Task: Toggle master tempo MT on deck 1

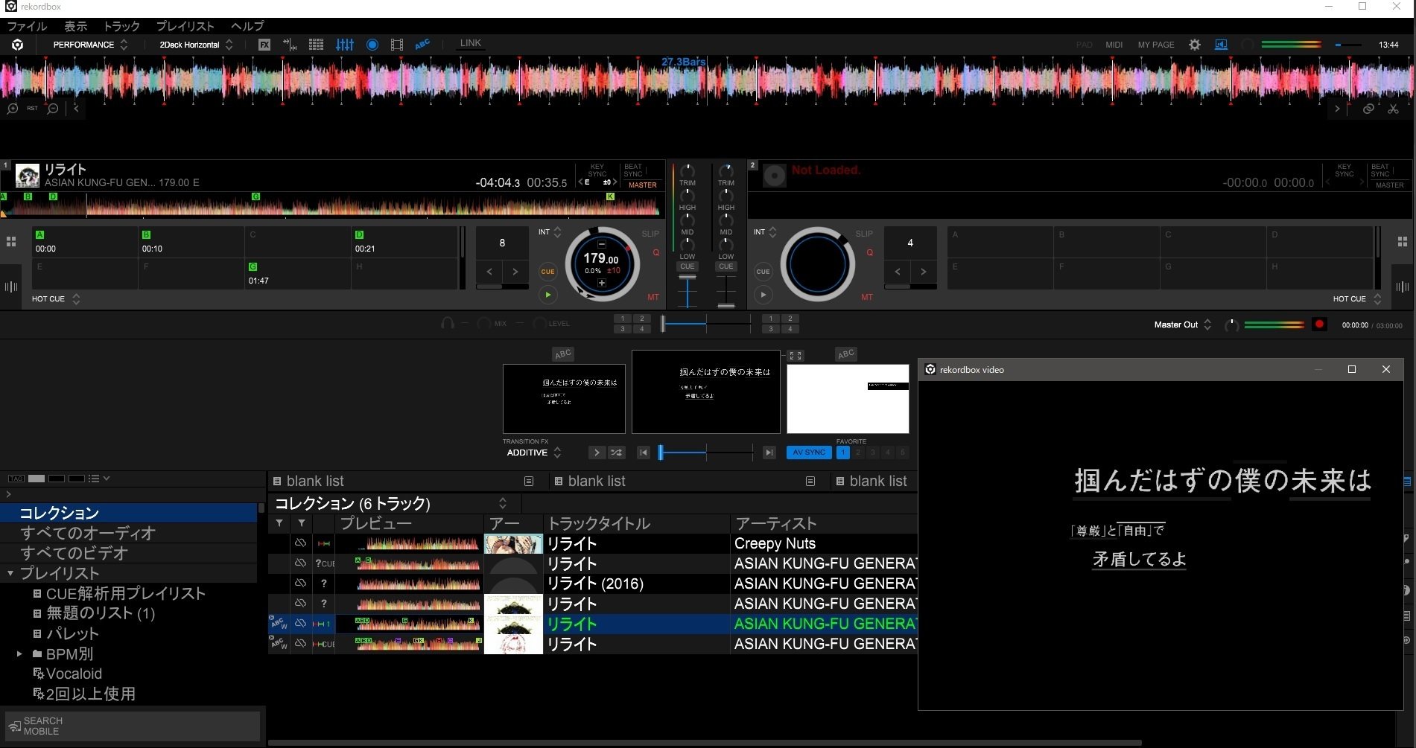Action: pos(653,298)
